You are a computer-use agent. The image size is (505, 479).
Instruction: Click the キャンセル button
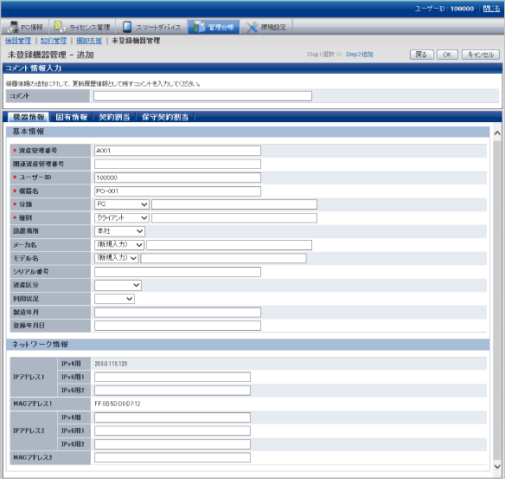481,55
